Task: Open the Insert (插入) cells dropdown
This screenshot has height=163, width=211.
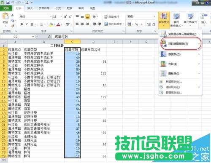Action: 204,20
